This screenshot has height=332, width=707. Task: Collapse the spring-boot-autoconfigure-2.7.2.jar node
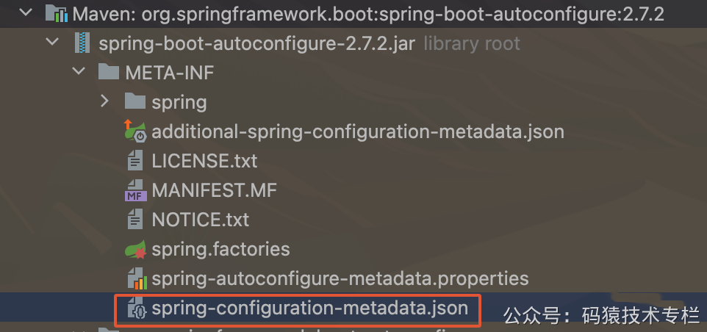point(53,42)
